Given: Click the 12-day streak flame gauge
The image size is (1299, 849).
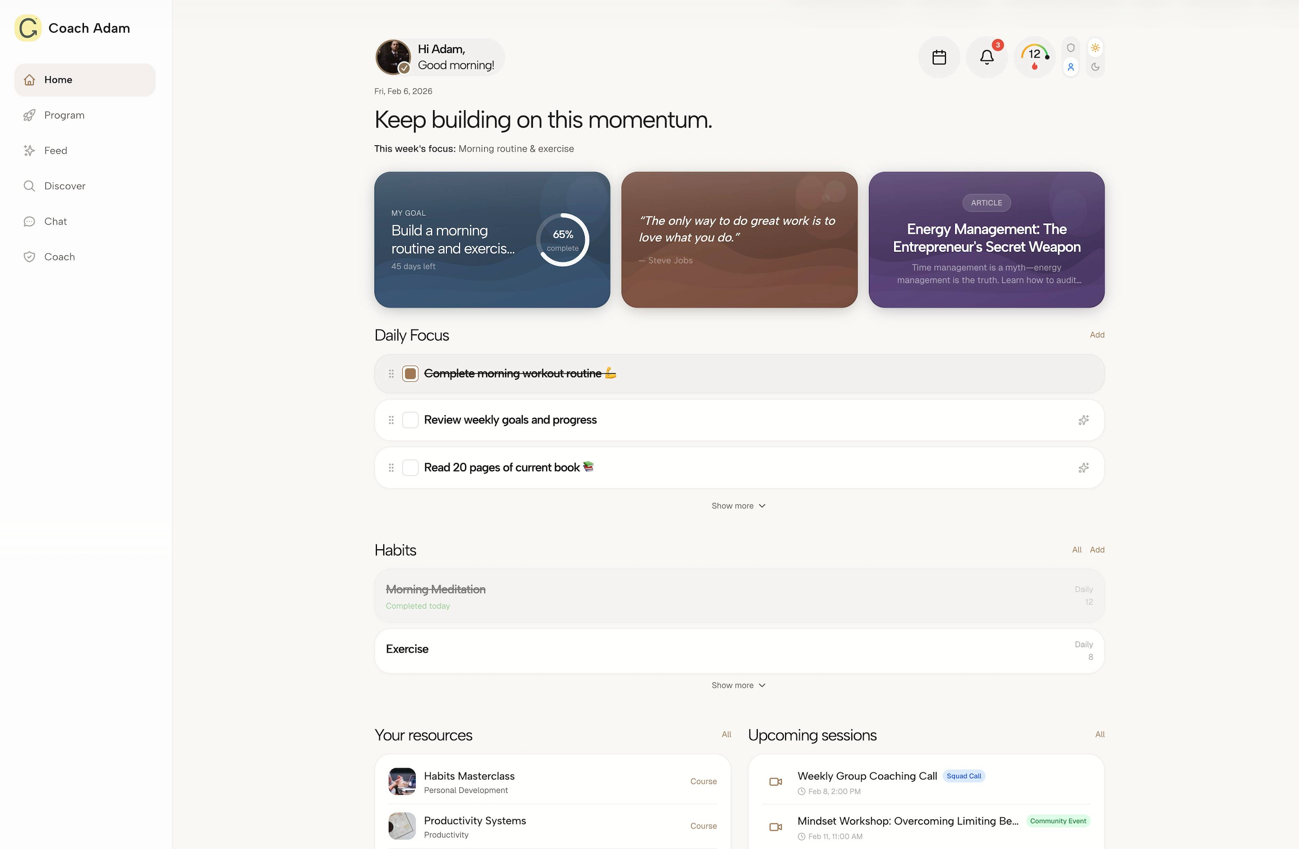Looking at the screenshot, I should (x=1033, y=57).
